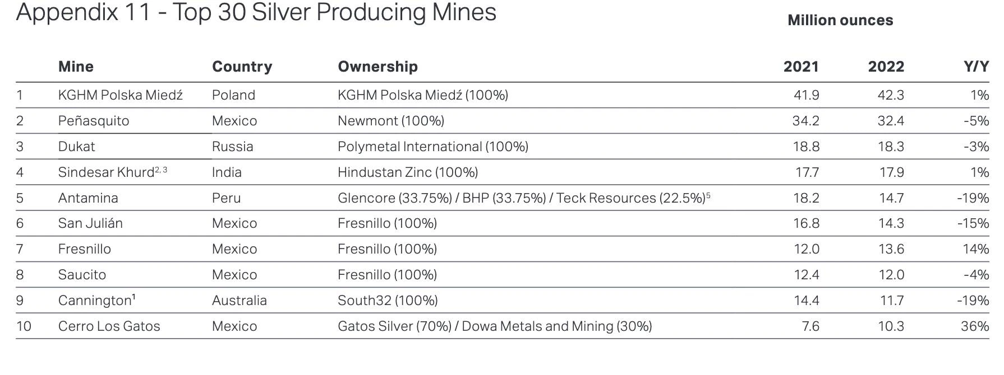This screenshot has height=375, width=1004.
Task: Click the Appendix 11 title heading
Action: point(256,12)
